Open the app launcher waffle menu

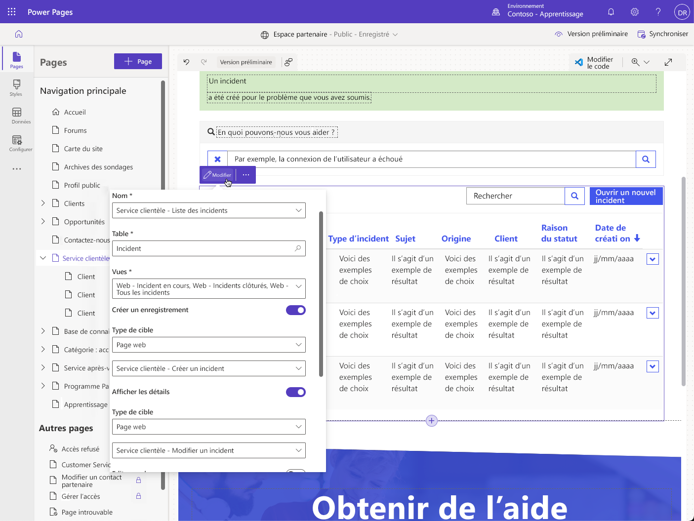pyautogui.click(x=12, y=12)
